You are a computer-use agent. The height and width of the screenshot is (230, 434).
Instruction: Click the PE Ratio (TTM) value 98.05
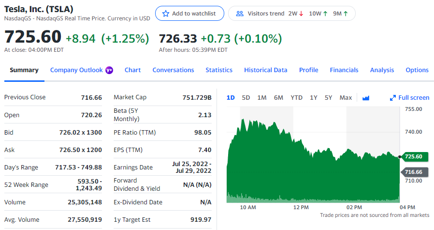pyautogui.click(x=203, y=133)
